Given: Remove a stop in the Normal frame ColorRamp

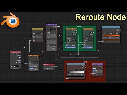Looking at the screenshot, I should pyautogui.click(x=70, y=70).
